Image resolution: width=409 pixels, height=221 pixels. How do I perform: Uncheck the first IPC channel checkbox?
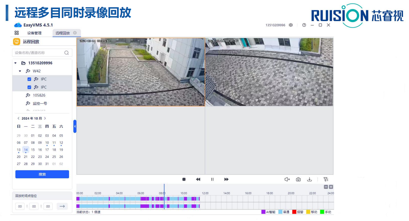pyautogui.click(x=29, y=79)
